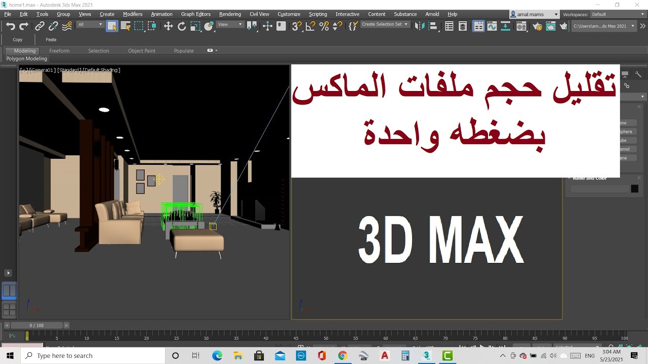Switch to the Freeform ribbon tab
The height and width of the screenshot is (364, 648).
click(59, 51)
